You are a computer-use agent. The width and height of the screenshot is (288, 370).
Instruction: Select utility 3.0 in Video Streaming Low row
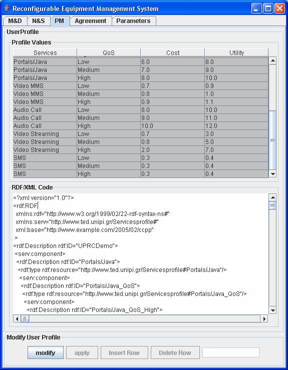point(236,134)
